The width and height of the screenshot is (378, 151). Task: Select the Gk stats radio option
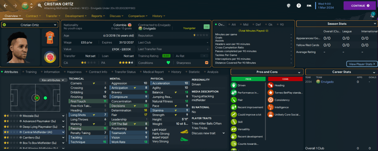pos(269,24)
